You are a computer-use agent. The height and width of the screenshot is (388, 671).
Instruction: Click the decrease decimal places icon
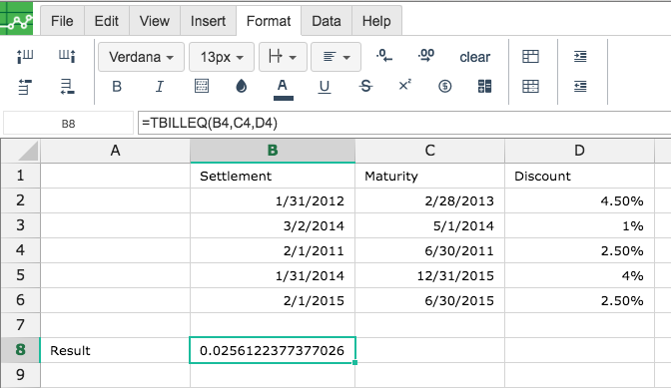point(384,56)
